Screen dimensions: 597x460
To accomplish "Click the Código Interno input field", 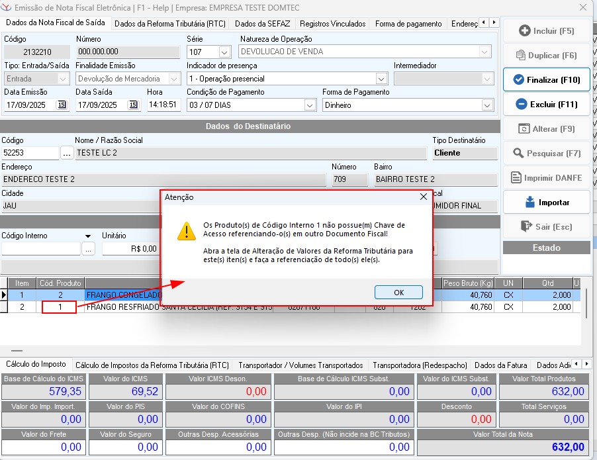I will pyautogui.click(x=41, y=249).
